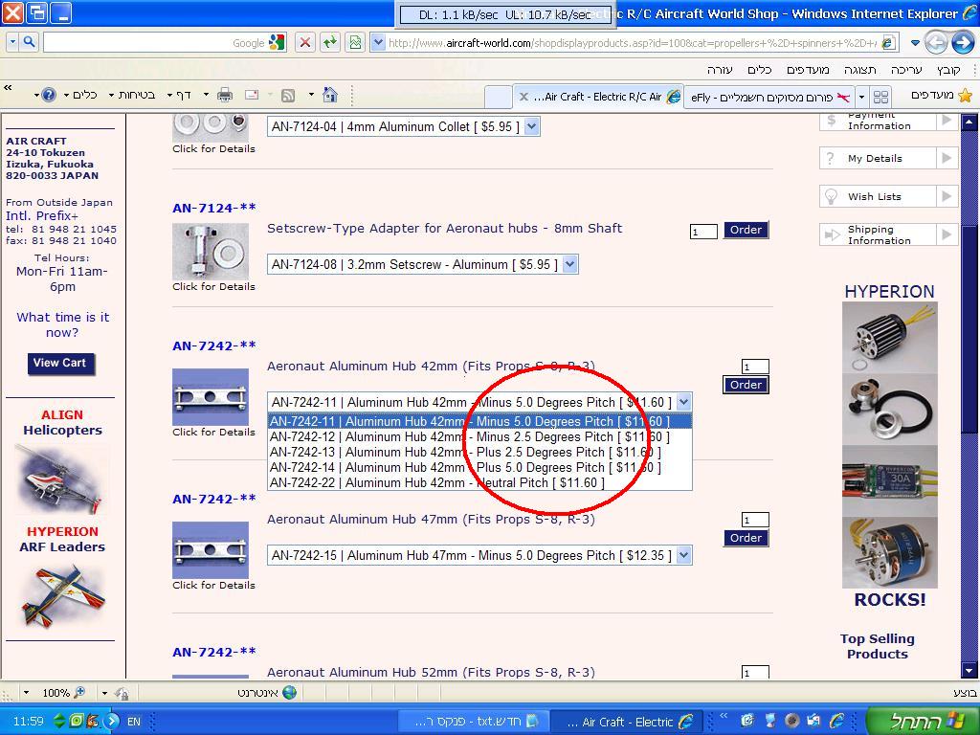Open the מועדפים menu in the menu bar

[x=808, y=69]
